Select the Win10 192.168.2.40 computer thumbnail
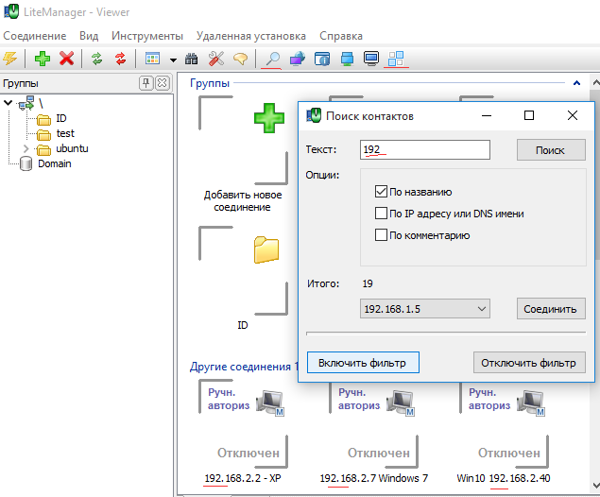The image size is (600, 497). 504,423
